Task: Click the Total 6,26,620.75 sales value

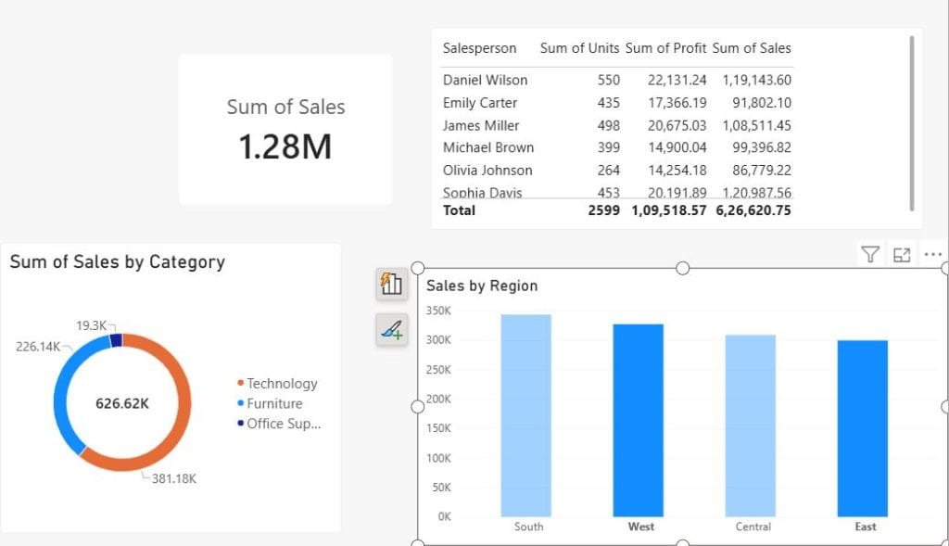Action: [x=753, y=210]
